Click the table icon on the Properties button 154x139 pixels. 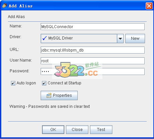(49, 95)
